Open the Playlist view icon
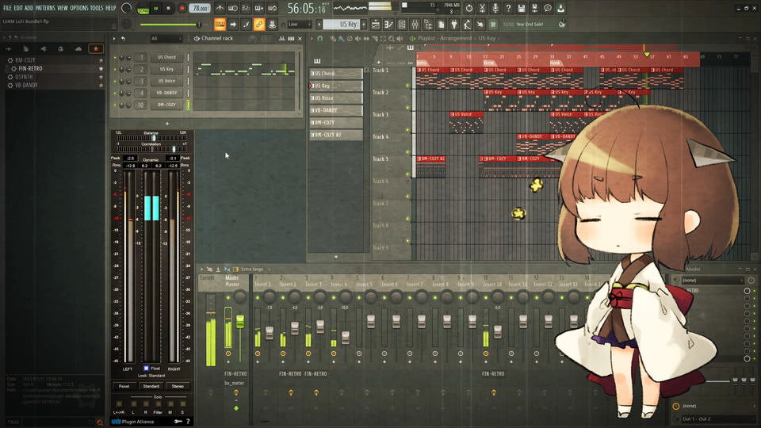Viewport: 761px width, 428px height. point(377,25)
